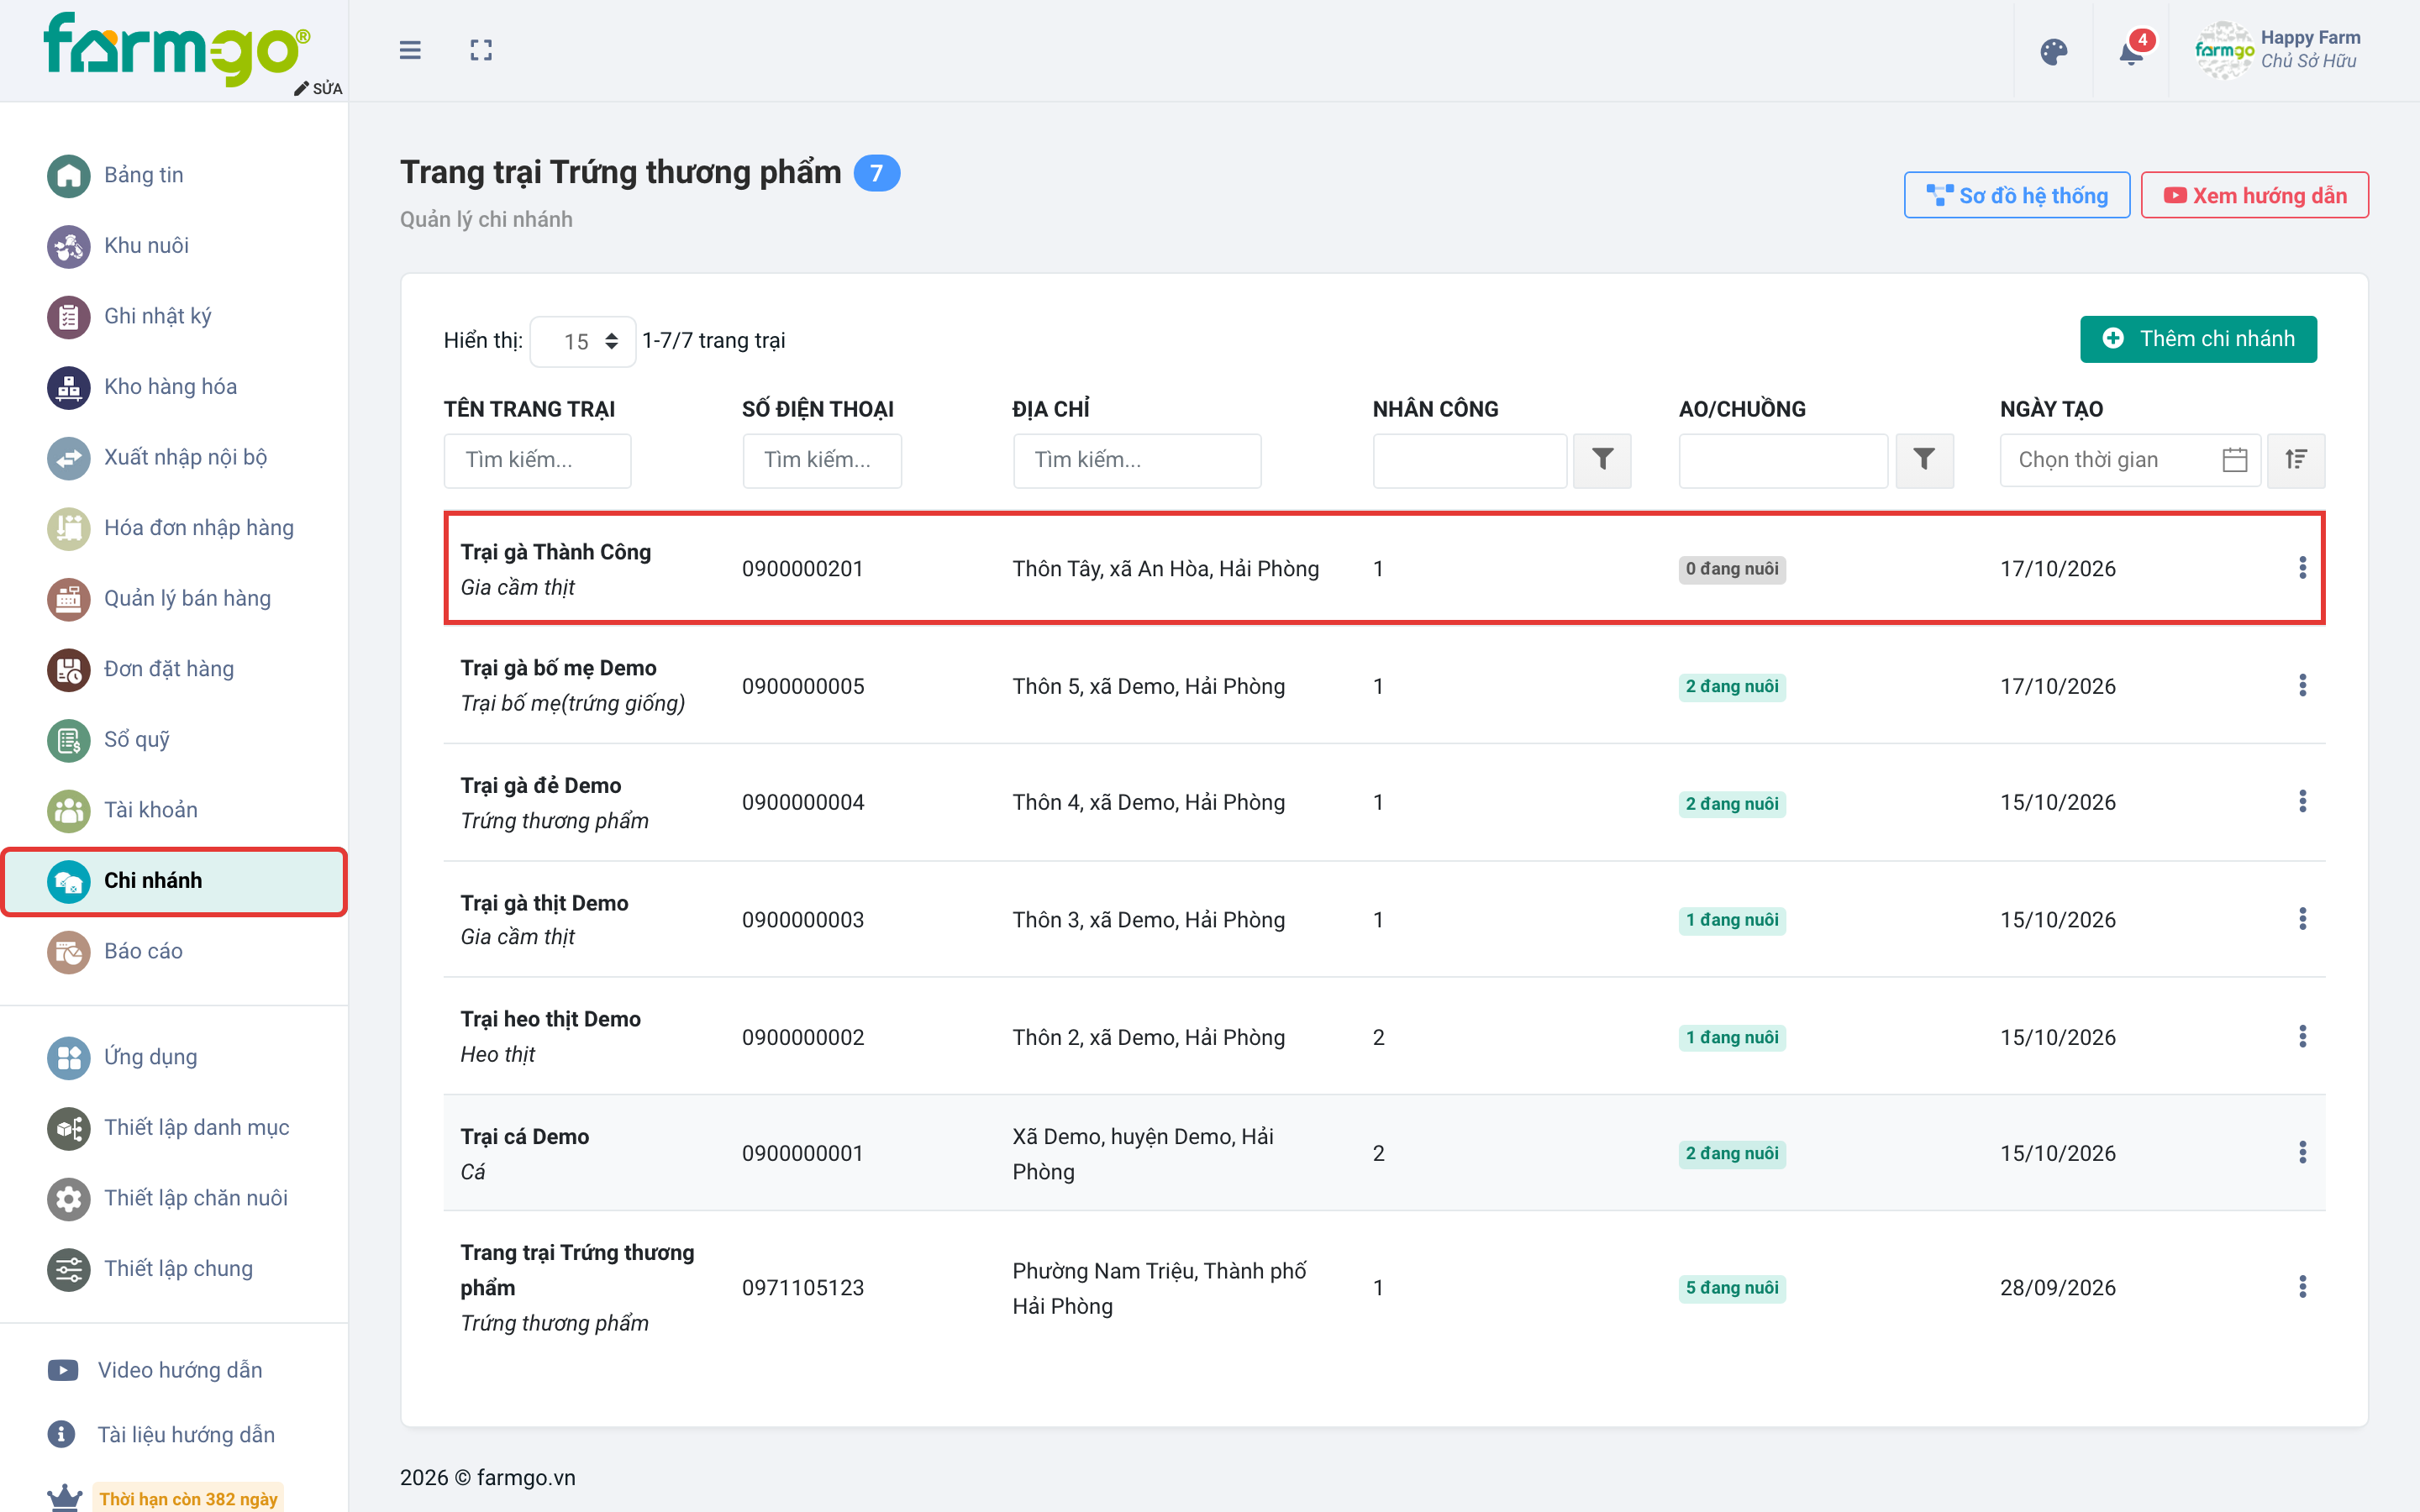
Task: Focus the Địa chỉ search field
Action: pos(1137,460)
